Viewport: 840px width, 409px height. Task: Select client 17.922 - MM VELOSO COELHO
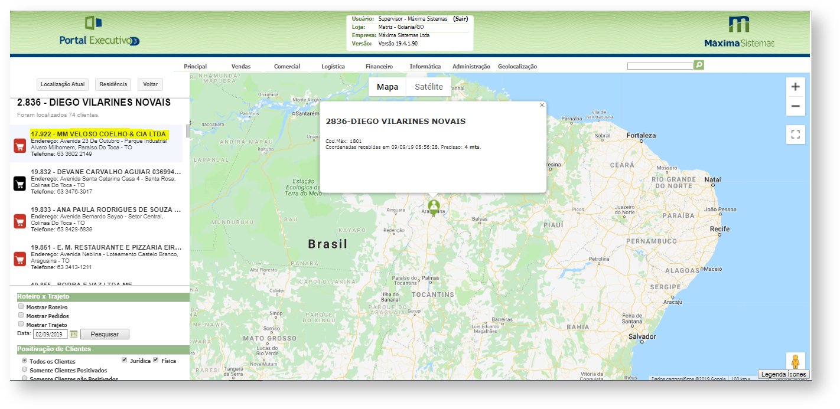pyautogui.click(x=99, y=134)
